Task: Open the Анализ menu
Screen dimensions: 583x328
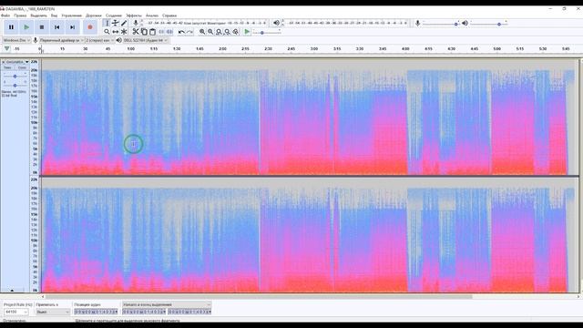Action: click(152, 15)
